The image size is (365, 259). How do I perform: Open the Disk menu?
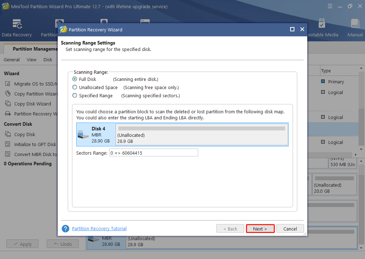[x=48, y=59]
